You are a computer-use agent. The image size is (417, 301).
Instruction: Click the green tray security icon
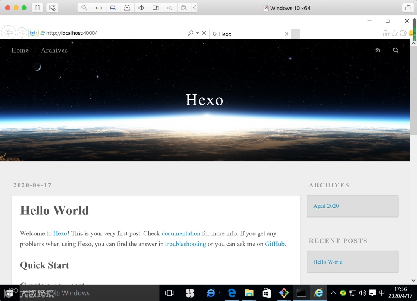343,293
